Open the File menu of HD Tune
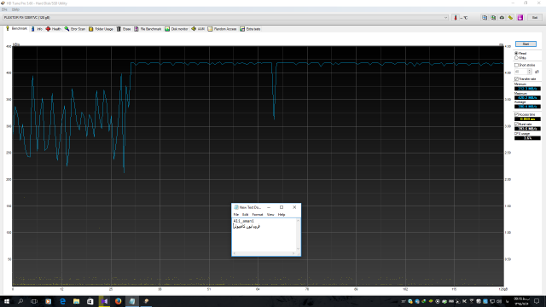 [x=4, y=9]
